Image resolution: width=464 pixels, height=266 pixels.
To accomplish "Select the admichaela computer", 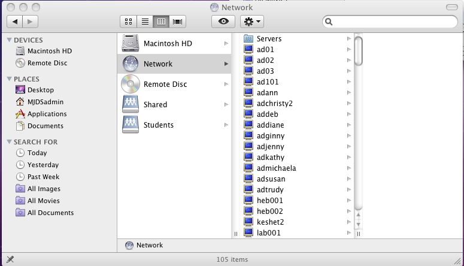I will click(x=298, y=168).
